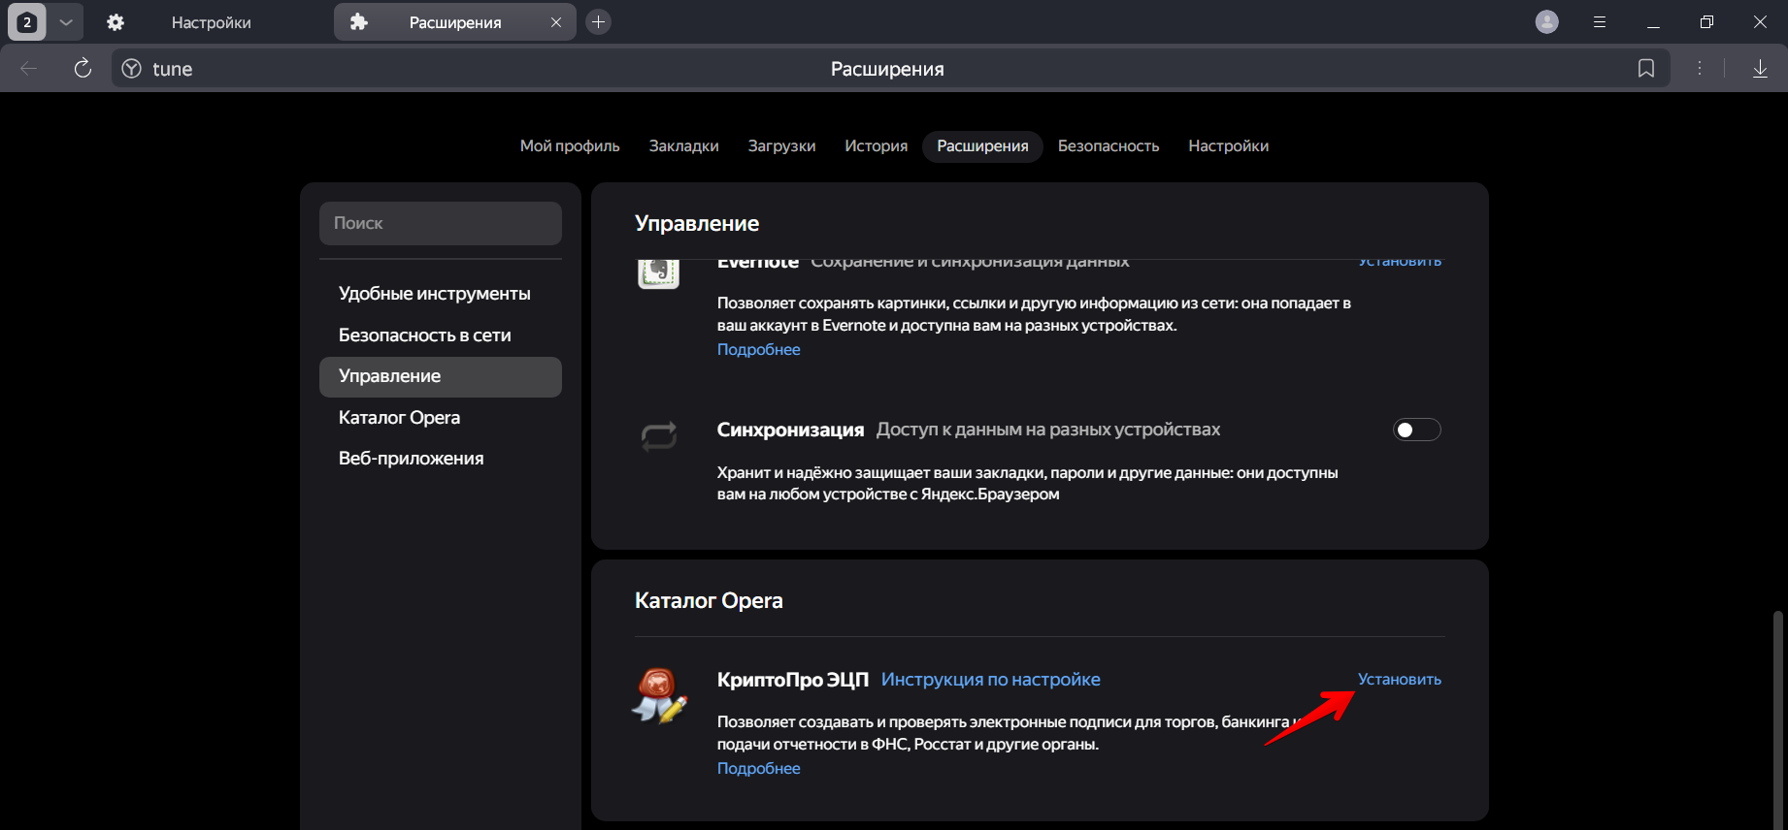Open the downloads arrow icon
The width and height of the screenshot is (1788, 830).
point(1760,68)
